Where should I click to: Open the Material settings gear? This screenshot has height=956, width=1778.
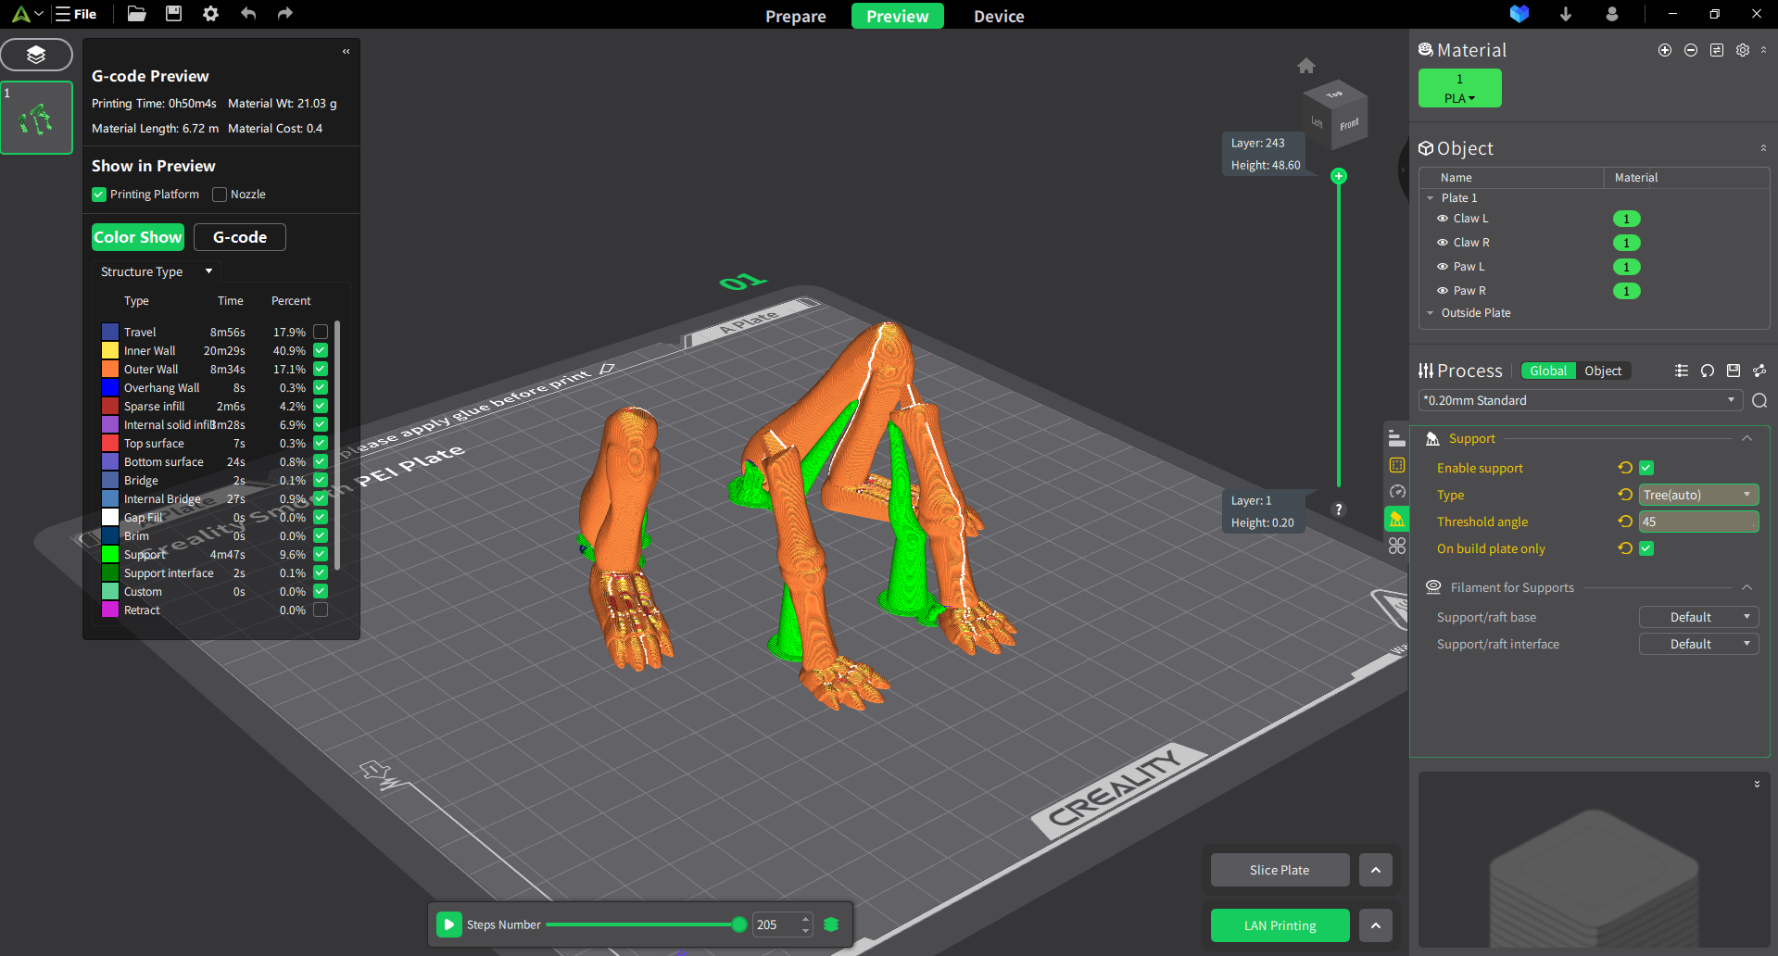pyautogui.click(x=1743, y=50)
